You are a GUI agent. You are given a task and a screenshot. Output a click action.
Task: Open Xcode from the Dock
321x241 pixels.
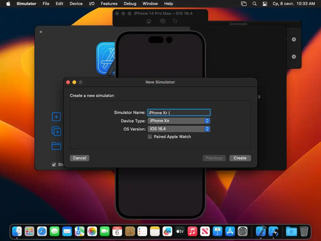(x=261, y=231)
